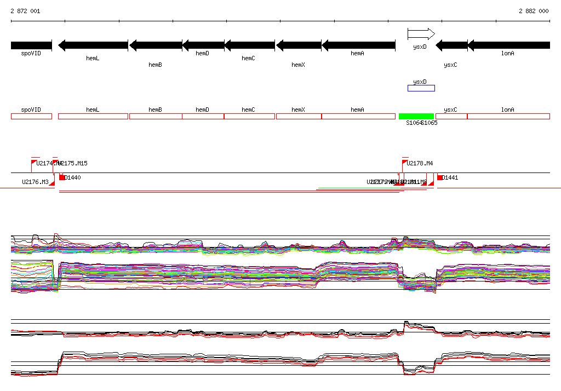The height and width of the screenshot is (391, 561).
Task: Click the spoVID black gene arrow
Action: pyautogui.click(x=31, y=45)
